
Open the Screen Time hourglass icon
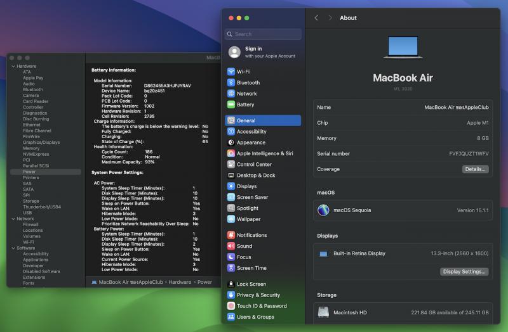(231, 268)
